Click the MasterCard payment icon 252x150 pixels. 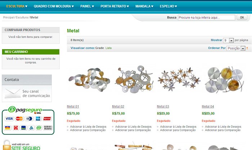pos(19,119)
